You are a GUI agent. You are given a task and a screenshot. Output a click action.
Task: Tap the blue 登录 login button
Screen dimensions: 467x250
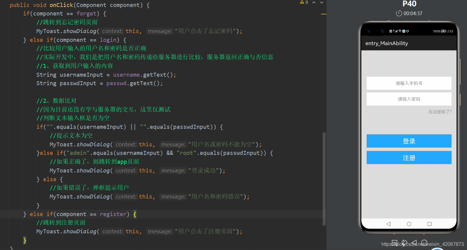[x=409, y=141]
